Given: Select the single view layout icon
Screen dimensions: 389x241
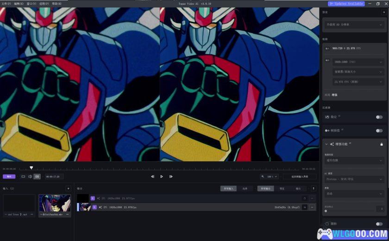Looking at the screenshot, I should tap(23, 177).
